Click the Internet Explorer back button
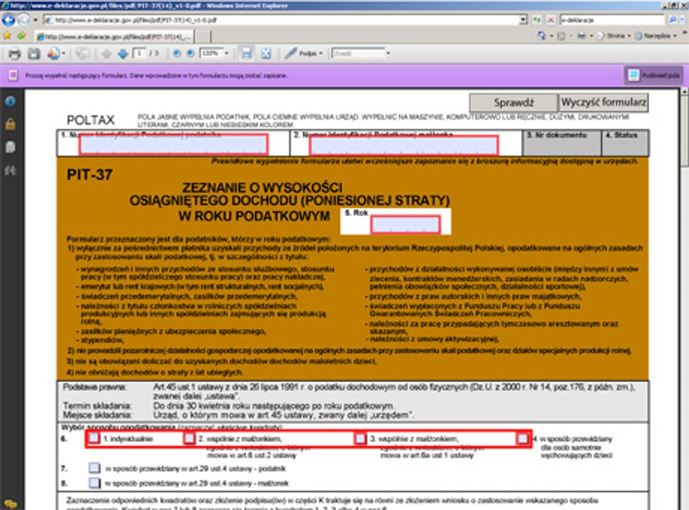Screen dimensions: 689x510 (x=8, y=20)
